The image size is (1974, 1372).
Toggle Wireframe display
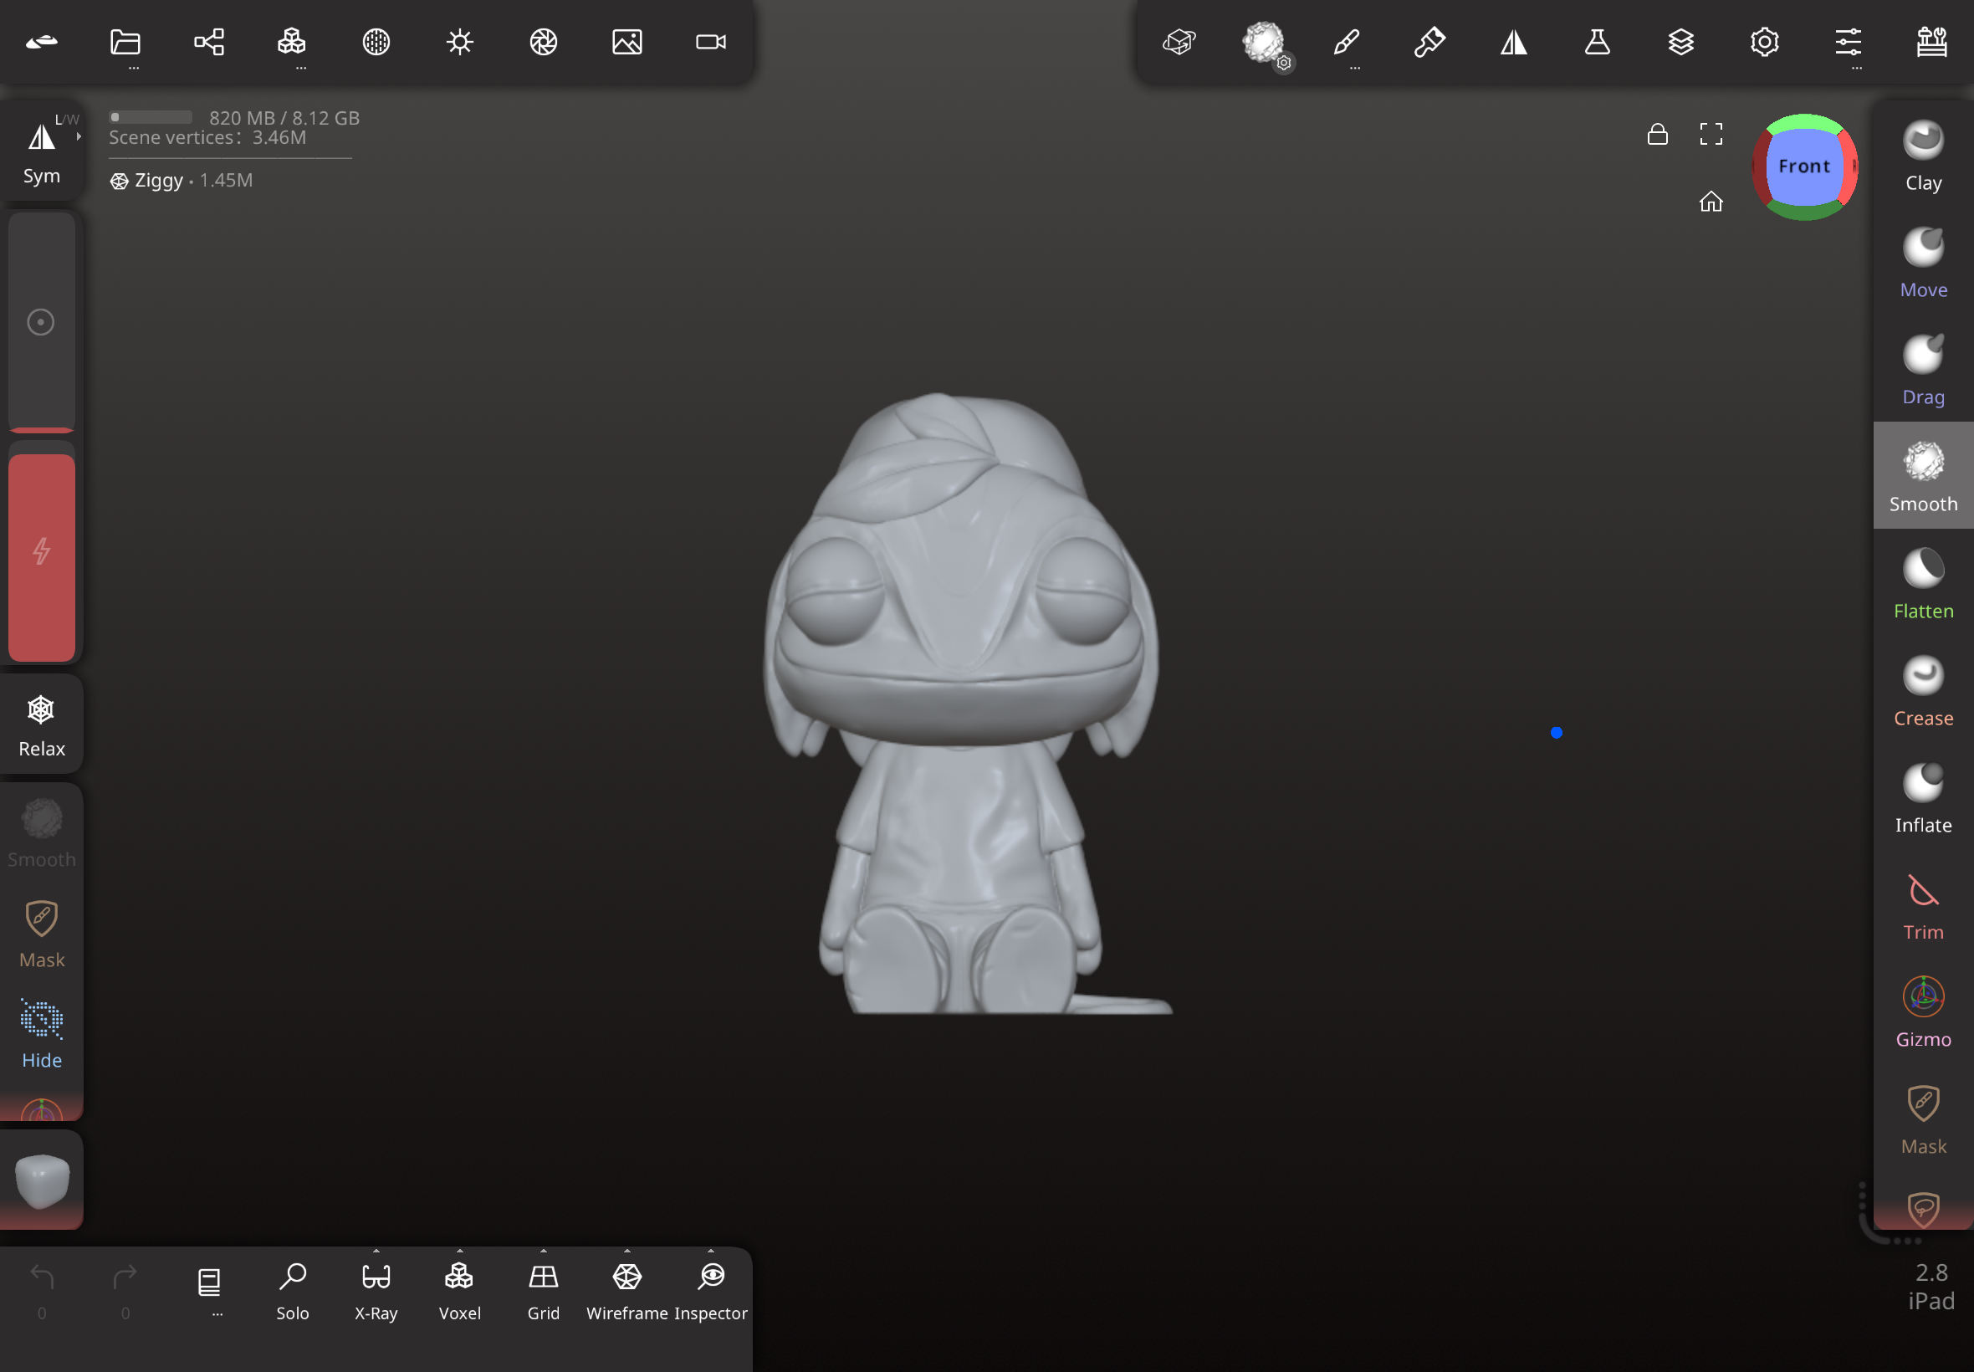pos(626,1289)
